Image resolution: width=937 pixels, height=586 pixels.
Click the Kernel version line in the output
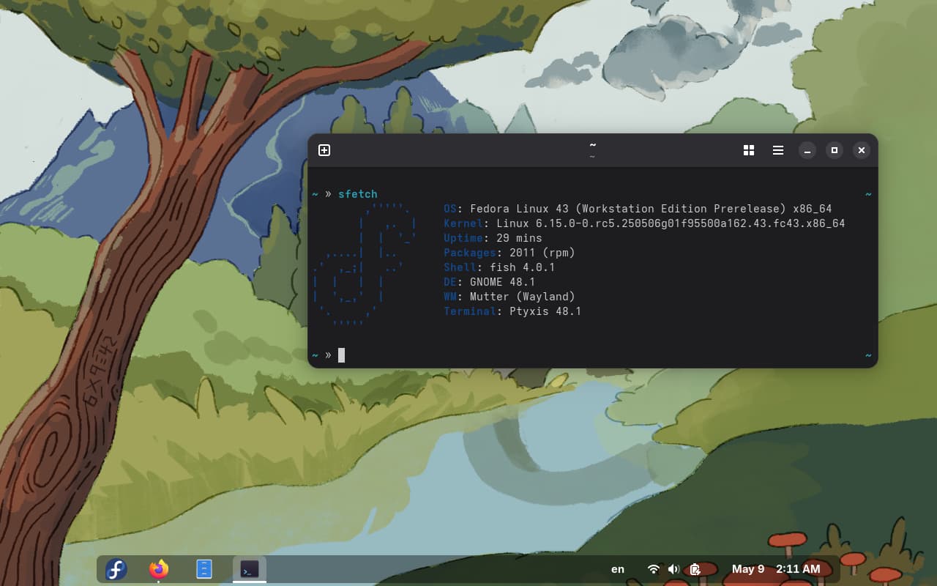644,223
